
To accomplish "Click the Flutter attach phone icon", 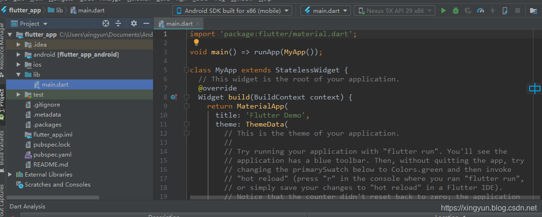I will (x=505, y=10).
